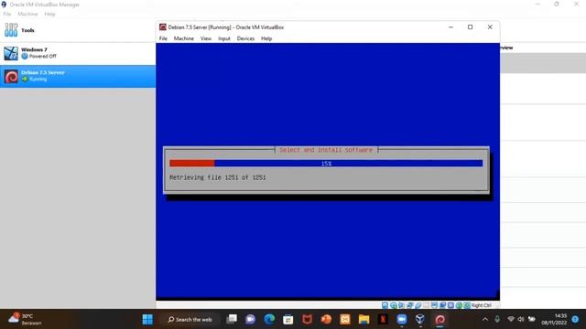Viewport: 586px width, 329px height.
Task: Click 'Select and install software' dialog title
Action: pos(326,150)
